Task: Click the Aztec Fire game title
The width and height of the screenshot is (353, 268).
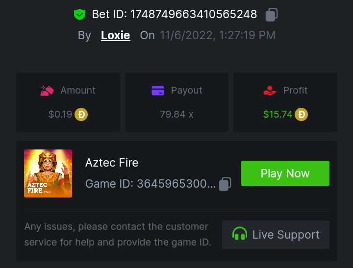Action: click(112, 163)
